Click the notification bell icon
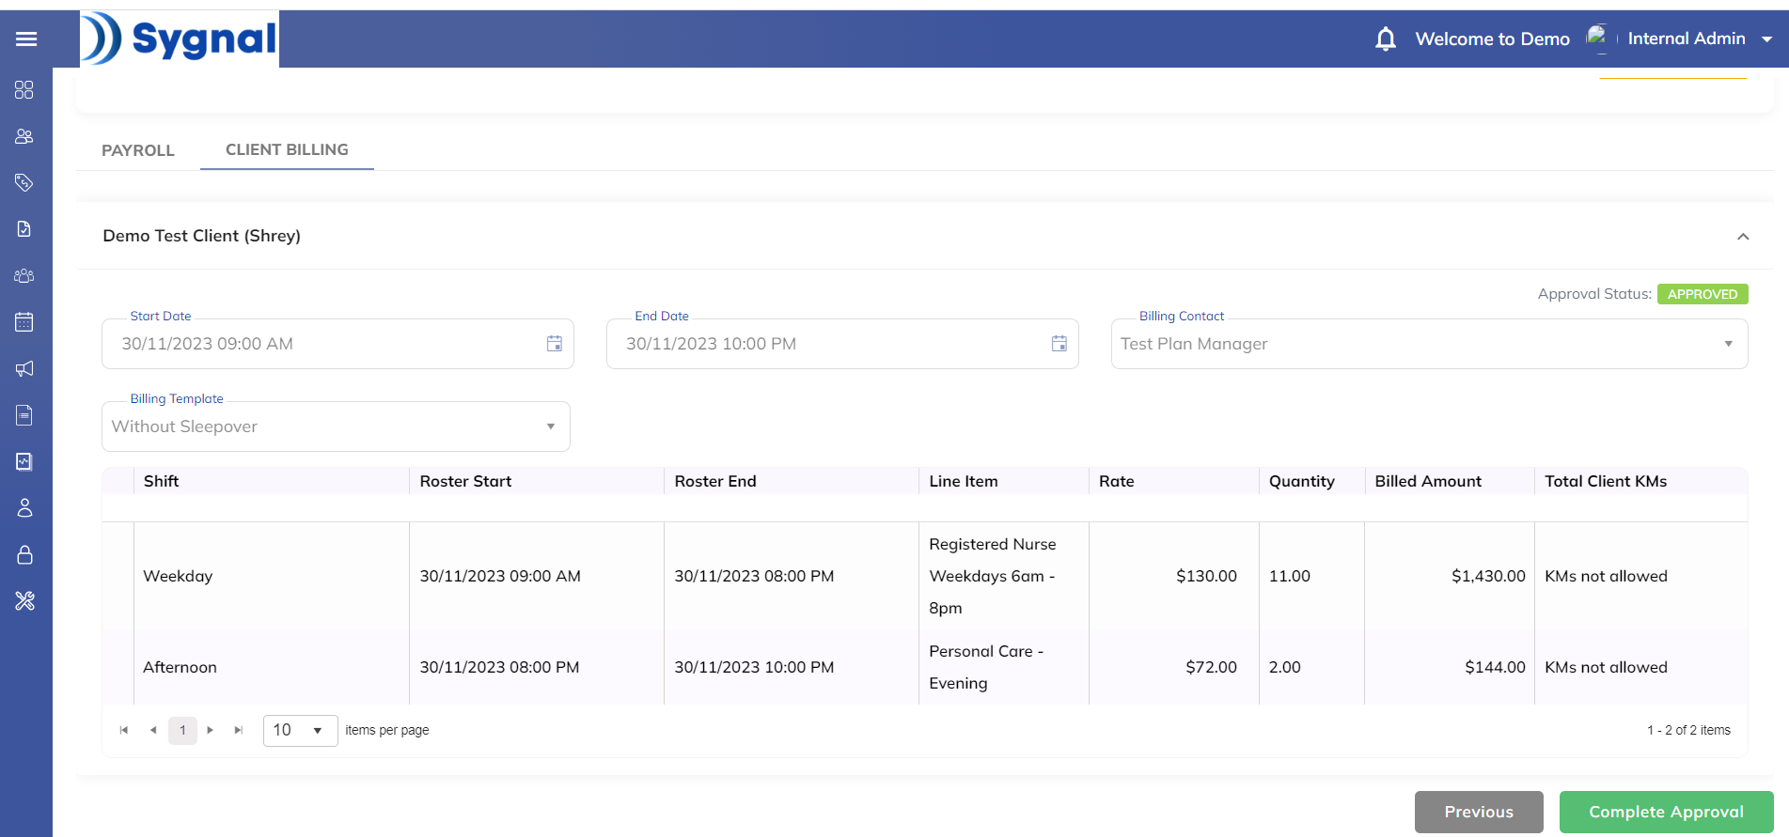The width and height of the screenshot is (1789, 837). [x=1385, y=39]
